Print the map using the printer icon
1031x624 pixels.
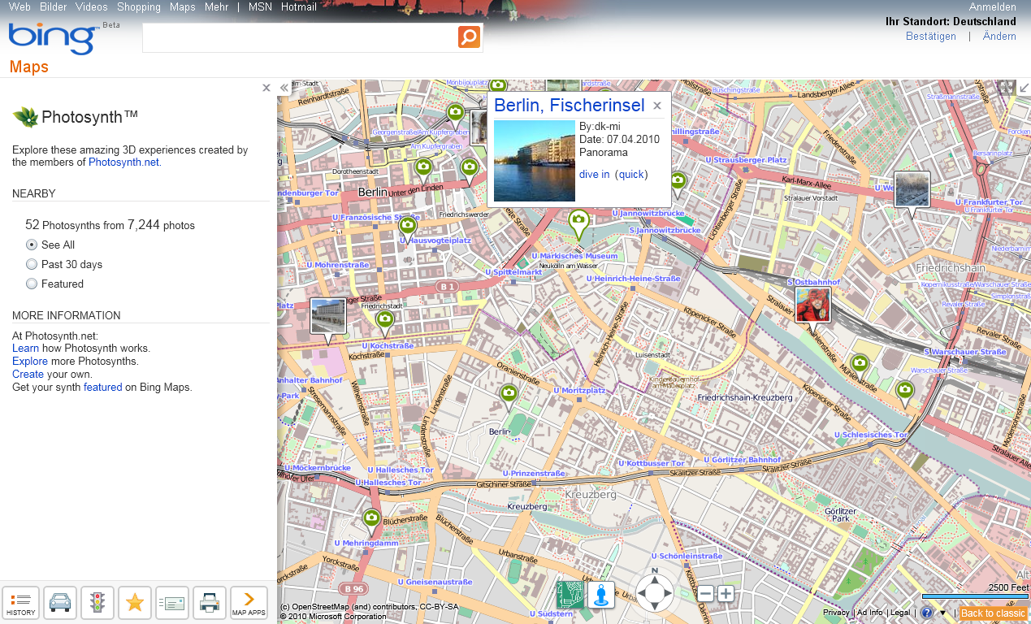click(210, 603)
